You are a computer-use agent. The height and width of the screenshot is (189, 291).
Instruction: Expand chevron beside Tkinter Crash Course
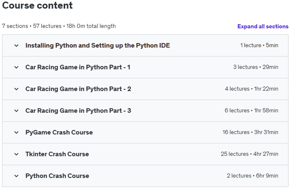16,154
